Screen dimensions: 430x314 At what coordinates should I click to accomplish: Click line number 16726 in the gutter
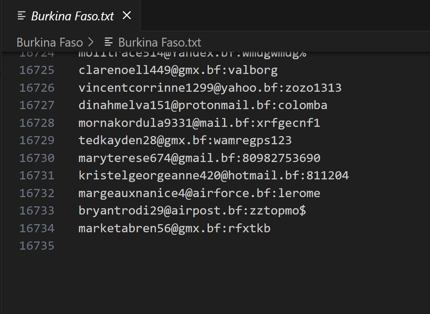(37, 88)
